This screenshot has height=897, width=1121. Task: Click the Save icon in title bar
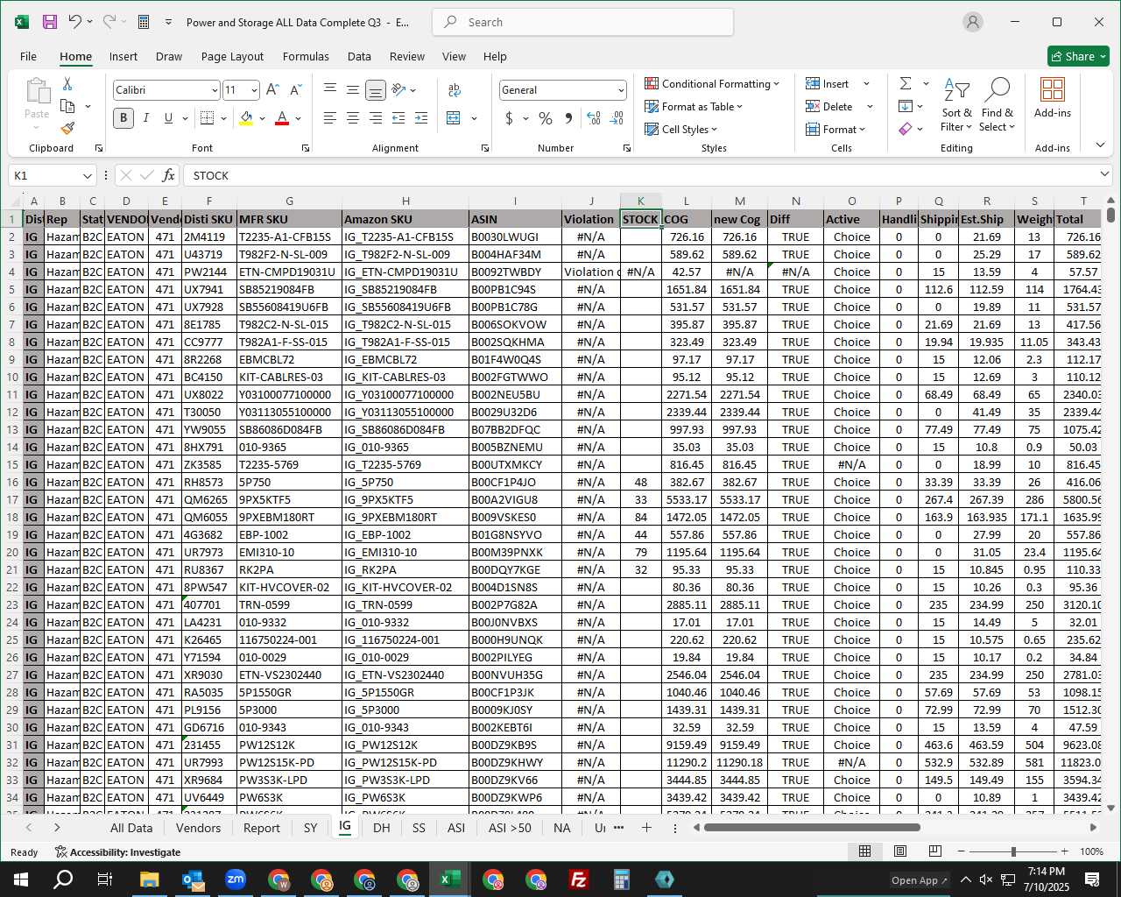click(50, 22)
